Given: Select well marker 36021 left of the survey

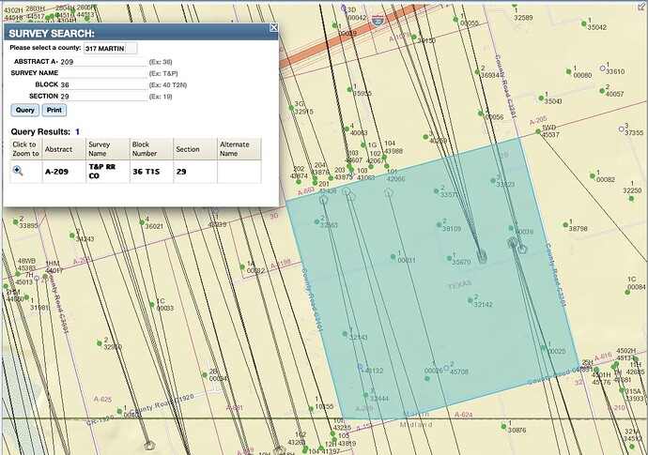Looking at the screenshot, I should 139,226.
